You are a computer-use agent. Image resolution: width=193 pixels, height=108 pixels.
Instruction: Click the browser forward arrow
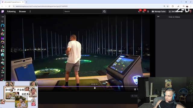[x=6, y=6]
